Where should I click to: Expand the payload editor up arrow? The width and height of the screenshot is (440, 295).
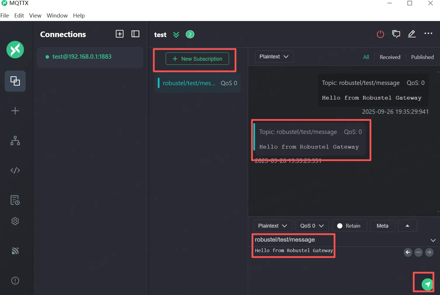(407, 226)
